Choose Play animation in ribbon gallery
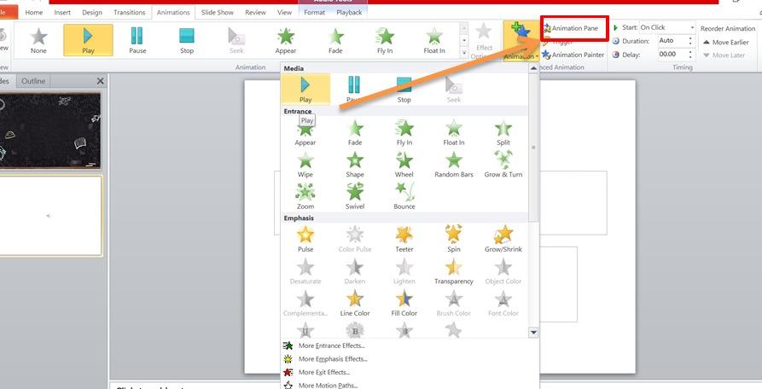This screenshot has height=389, width=762. tap(89, 40)
